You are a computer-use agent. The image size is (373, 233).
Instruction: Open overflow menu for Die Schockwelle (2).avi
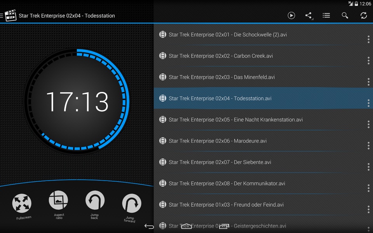tap(368, 39)
